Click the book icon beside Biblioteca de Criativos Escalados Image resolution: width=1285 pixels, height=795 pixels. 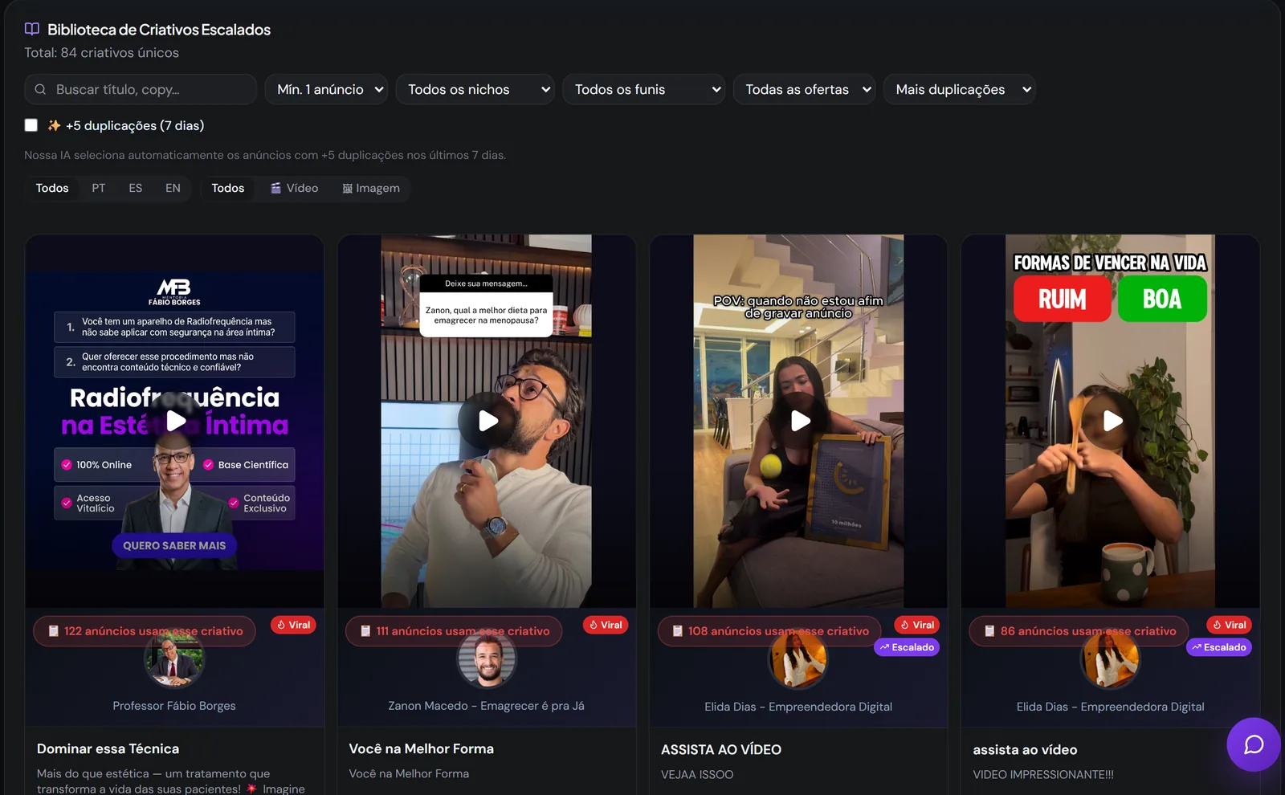coord(32,29)
